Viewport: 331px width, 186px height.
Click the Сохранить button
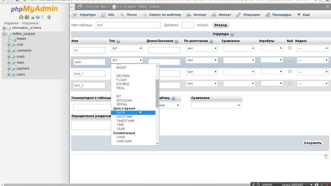tap(312, 143)
